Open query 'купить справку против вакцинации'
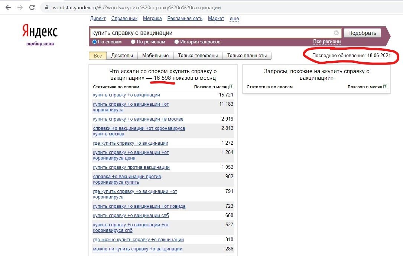The height and width of the screenshot is (256, 403). pos(131,167)
